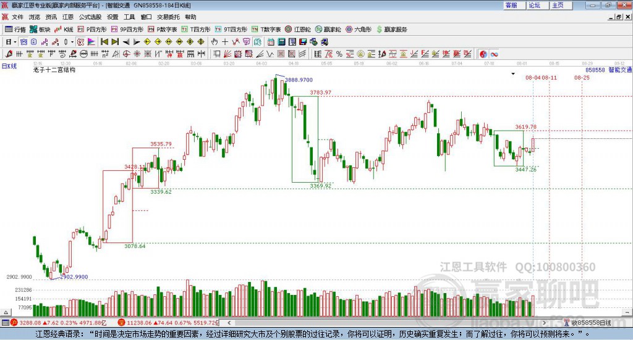Expand the 日 period dropdown
633x340 pixels.
[x=15, y=41]
